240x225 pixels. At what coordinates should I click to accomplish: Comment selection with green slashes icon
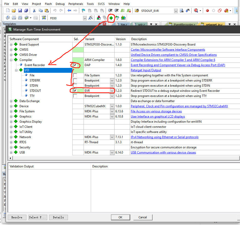[123, 11]
